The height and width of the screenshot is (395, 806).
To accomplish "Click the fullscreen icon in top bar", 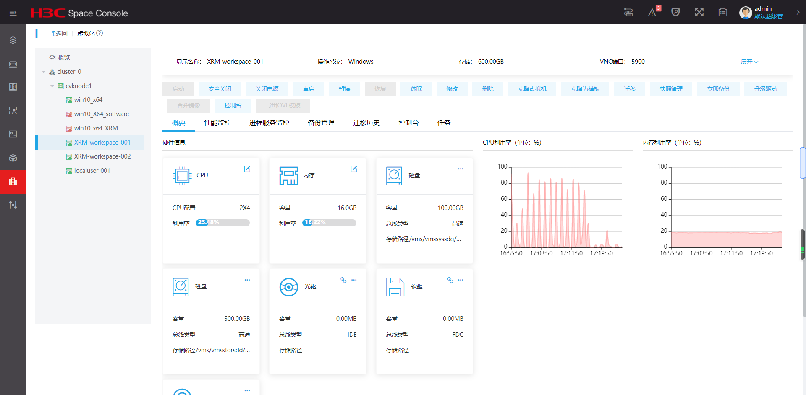I will coord(699,13).
